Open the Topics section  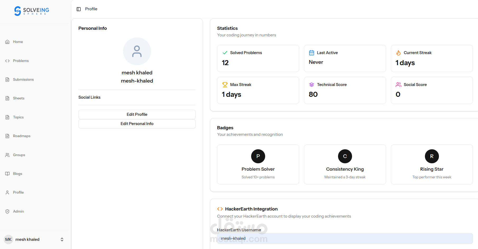click(x=18, y=117)
